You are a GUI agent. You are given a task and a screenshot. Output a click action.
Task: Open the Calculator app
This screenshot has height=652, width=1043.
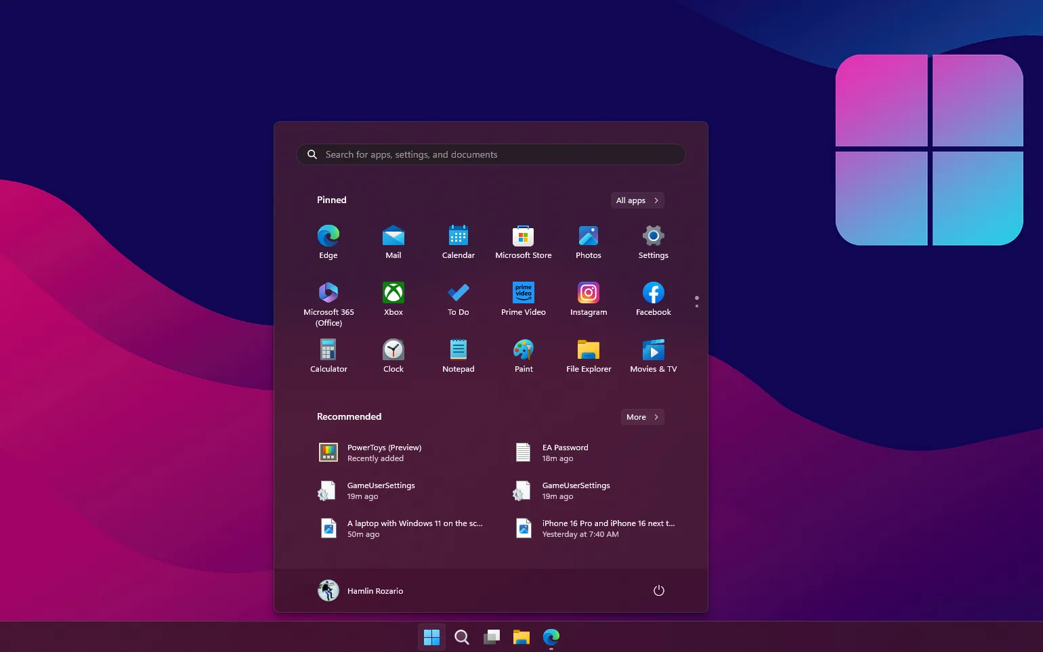(328, 355)
